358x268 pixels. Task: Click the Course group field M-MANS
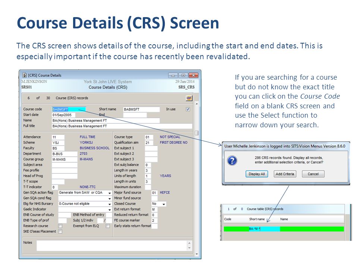(65, 160)
